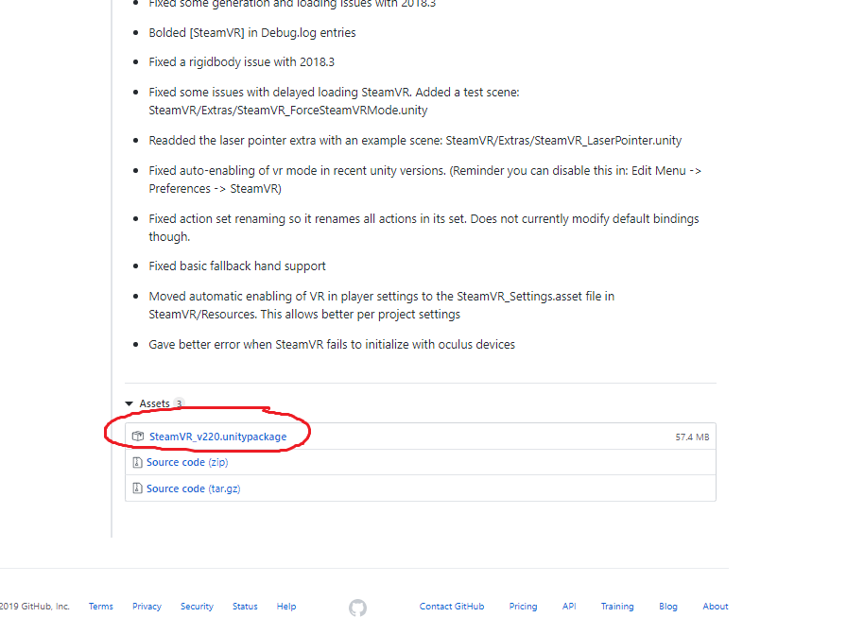The image size is (864, 634).
Task: Open the Terms footer link
Action: [x=101, y=606]
